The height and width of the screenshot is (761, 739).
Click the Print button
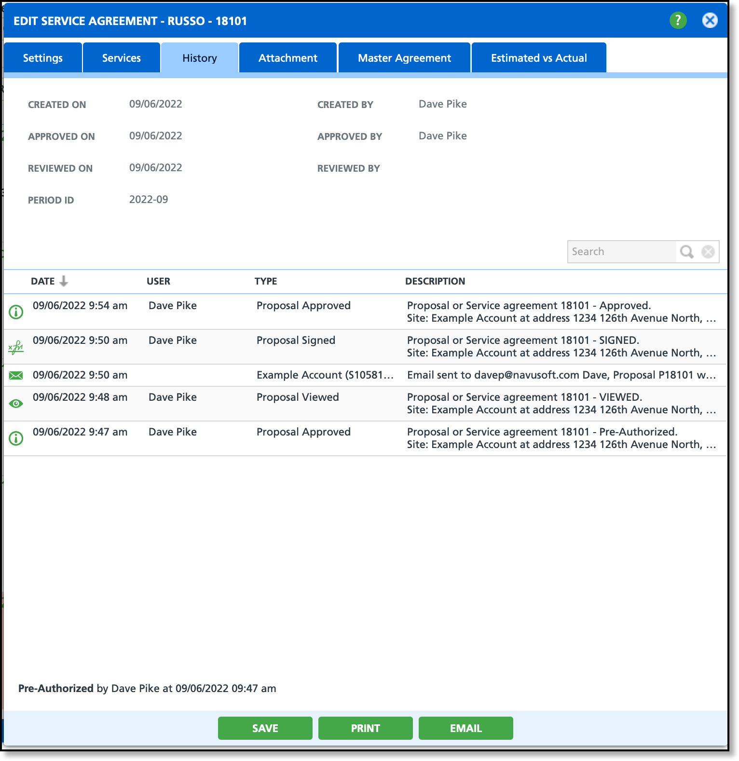pos(366,728)
